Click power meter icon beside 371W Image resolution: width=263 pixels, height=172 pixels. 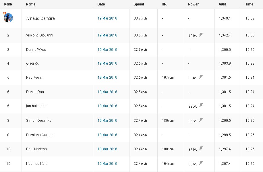tap(201, 148)
